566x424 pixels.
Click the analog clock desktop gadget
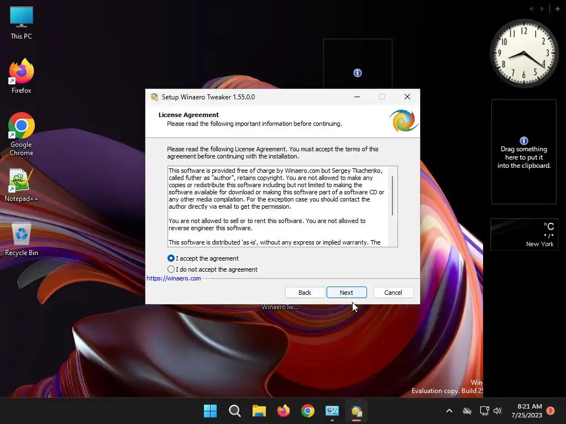pyautogui.click(x=524, y=53)
